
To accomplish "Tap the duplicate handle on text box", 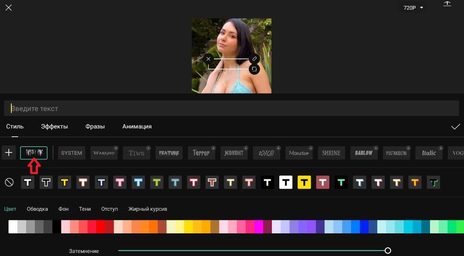I will tap(255, 69).
